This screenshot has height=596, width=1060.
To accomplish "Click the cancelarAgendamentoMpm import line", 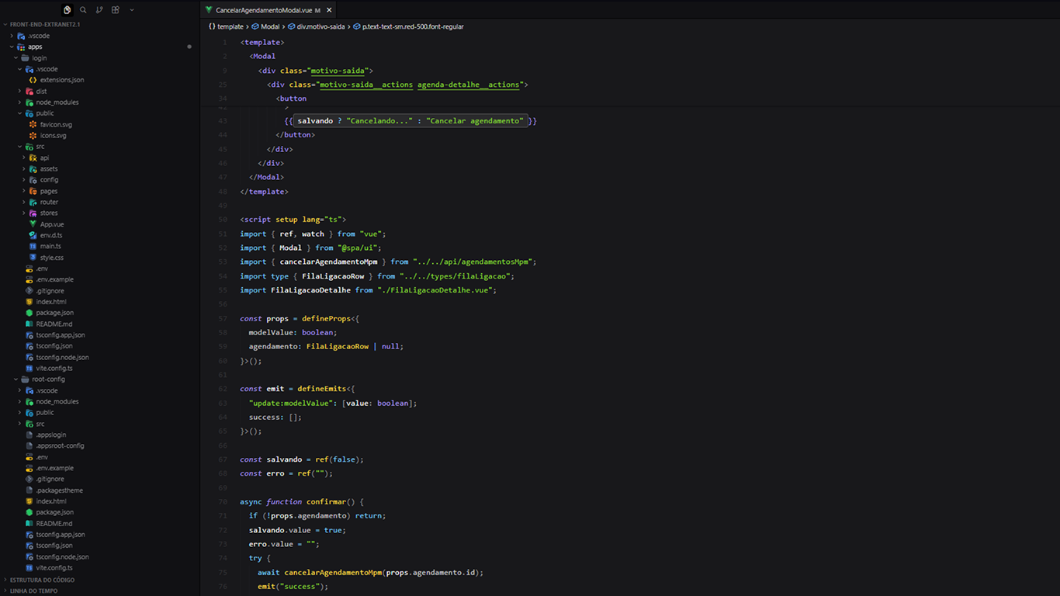I will click(x=388, y=262).
